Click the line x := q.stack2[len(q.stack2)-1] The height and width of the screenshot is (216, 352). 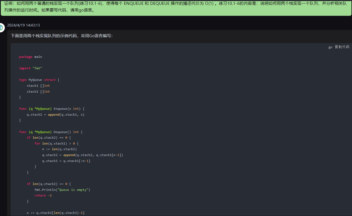point(56,213)
